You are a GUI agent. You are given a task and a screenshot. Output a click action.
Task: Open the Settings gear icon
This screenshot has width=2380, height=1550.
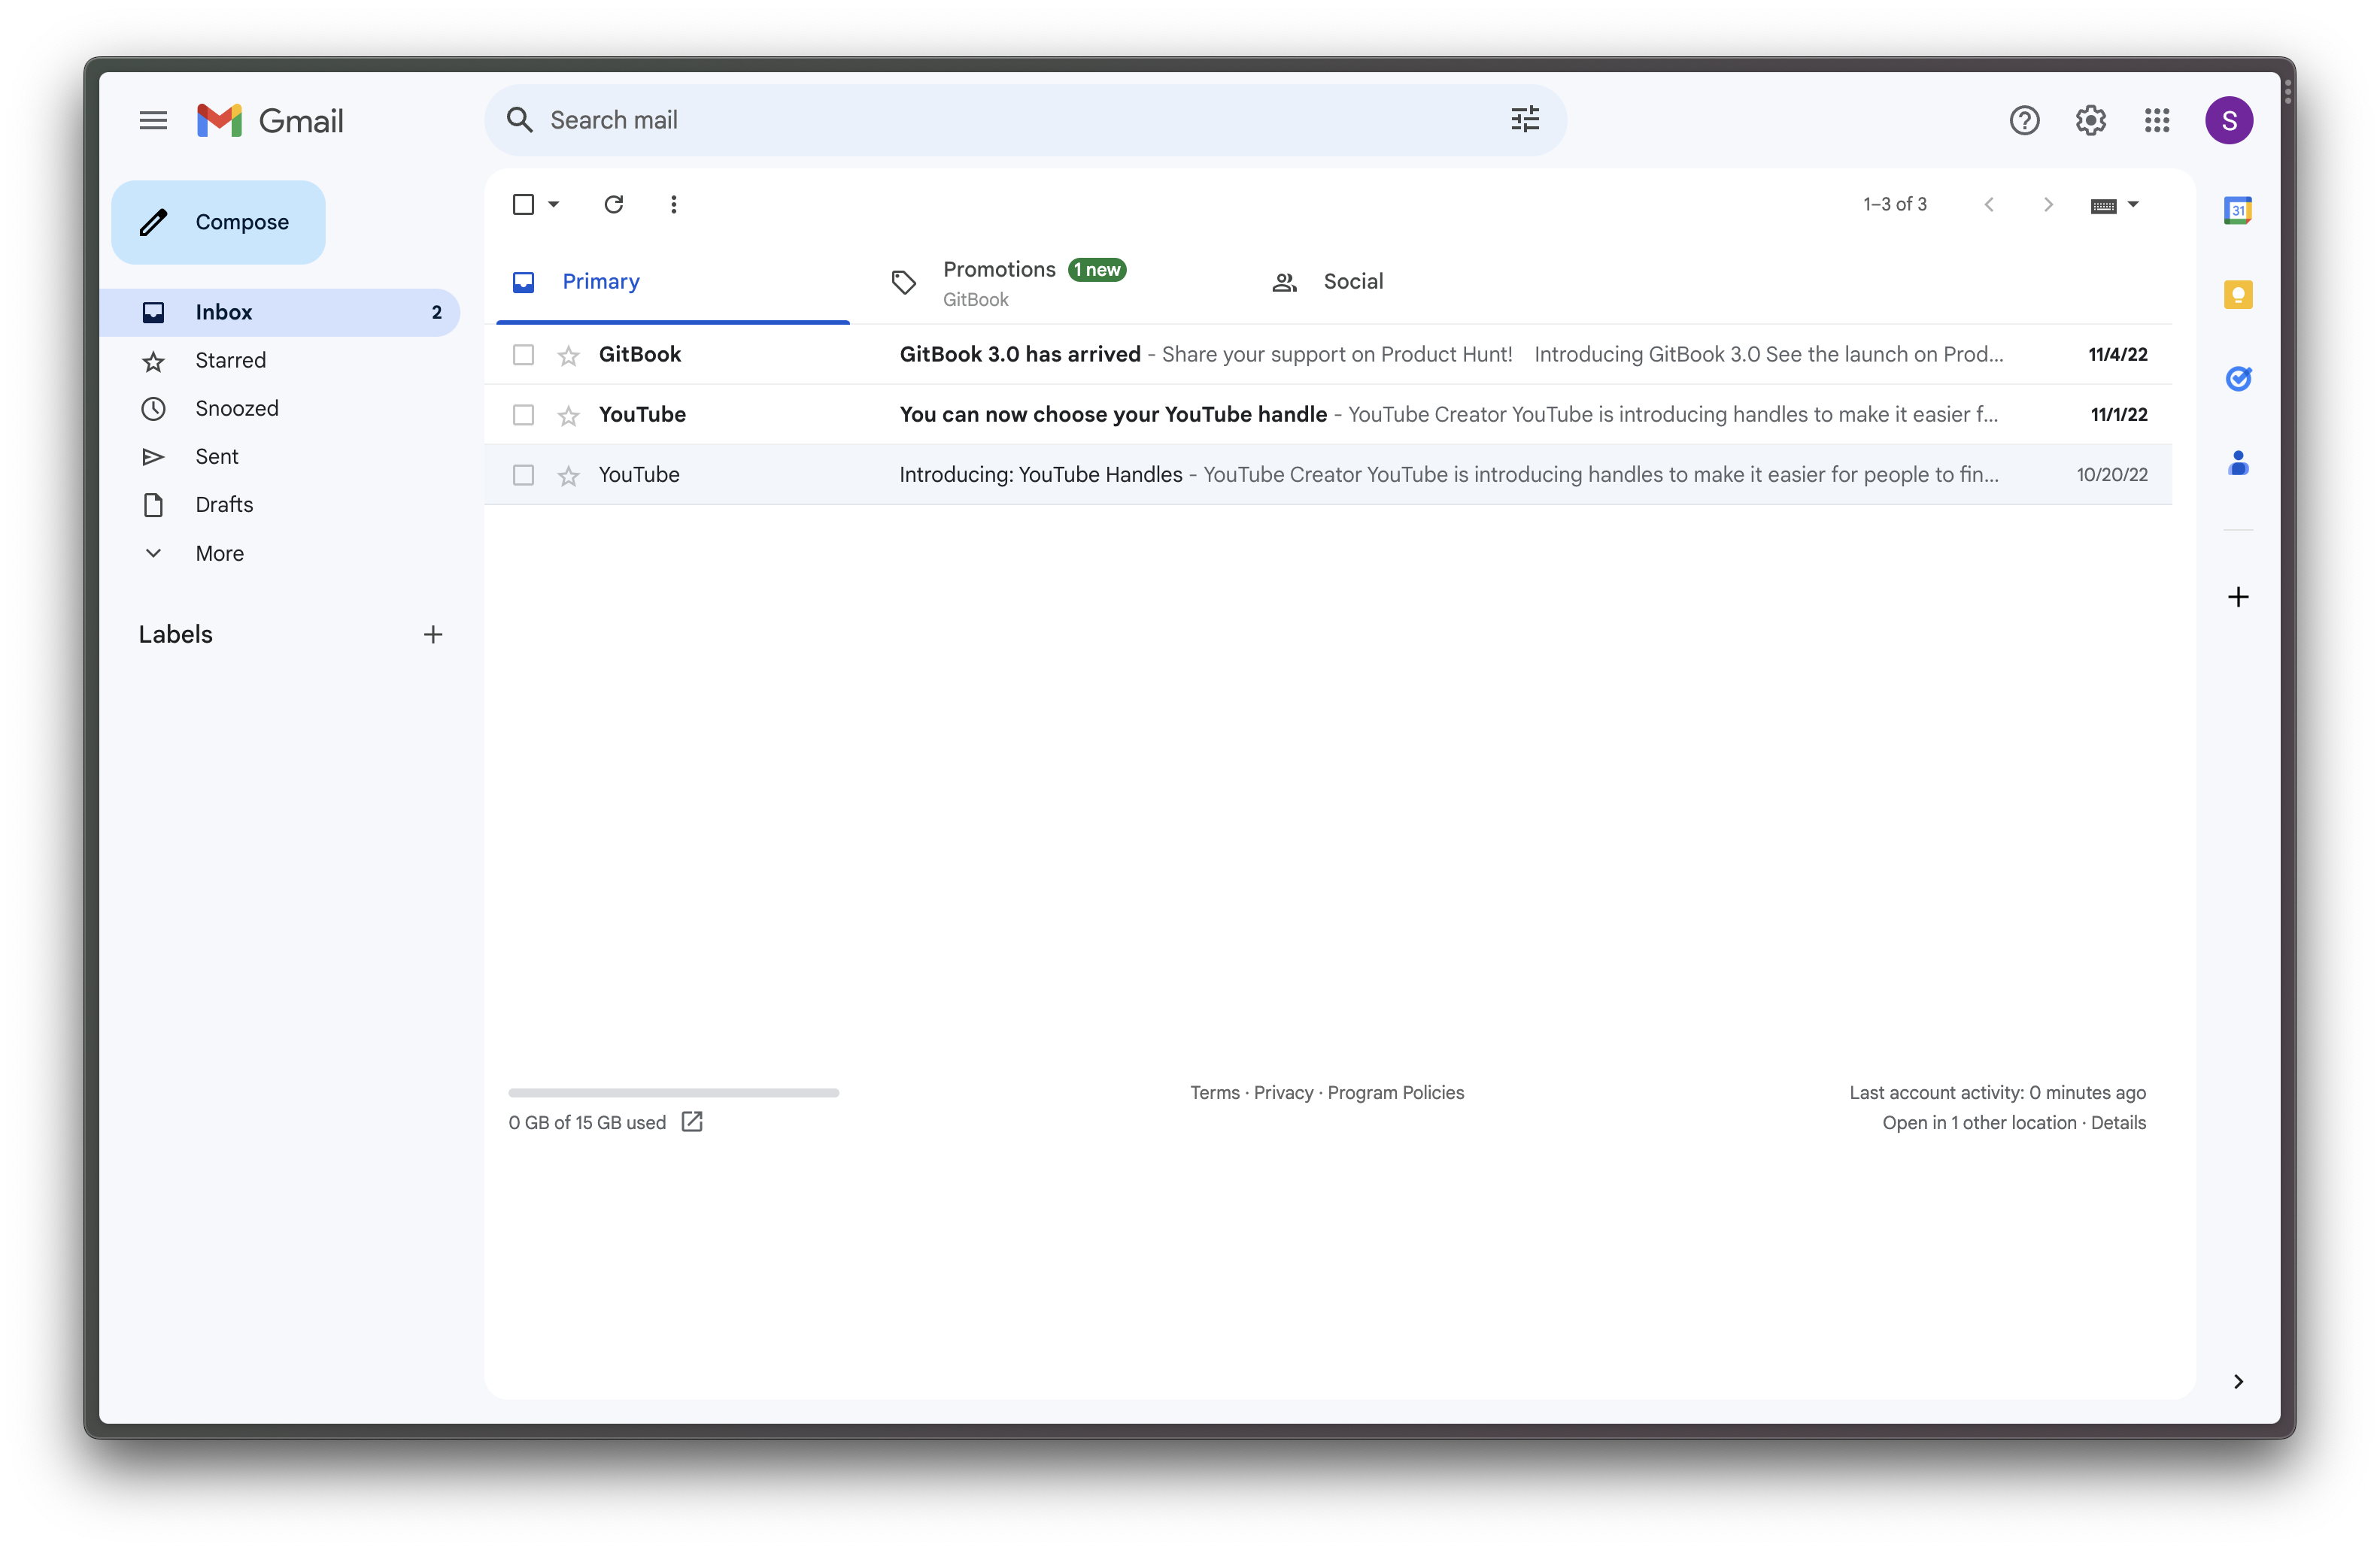[2090, 121]
